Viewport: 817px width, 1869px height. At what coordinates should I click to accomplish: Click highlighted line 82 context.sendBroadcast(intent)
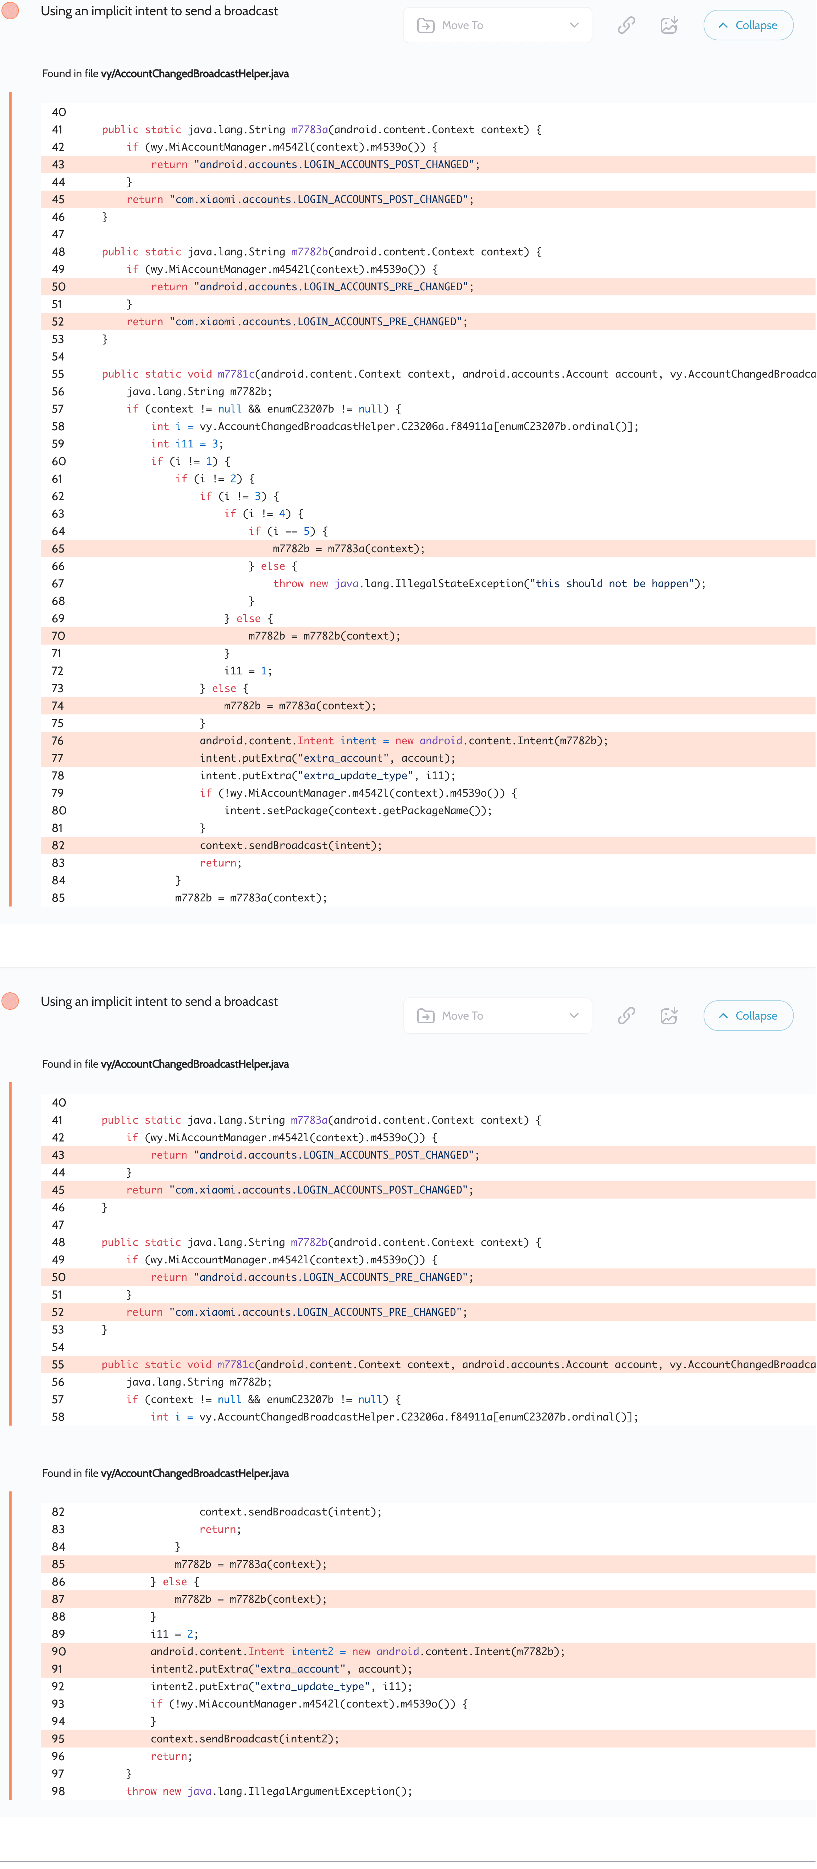[x=290, y=845]
